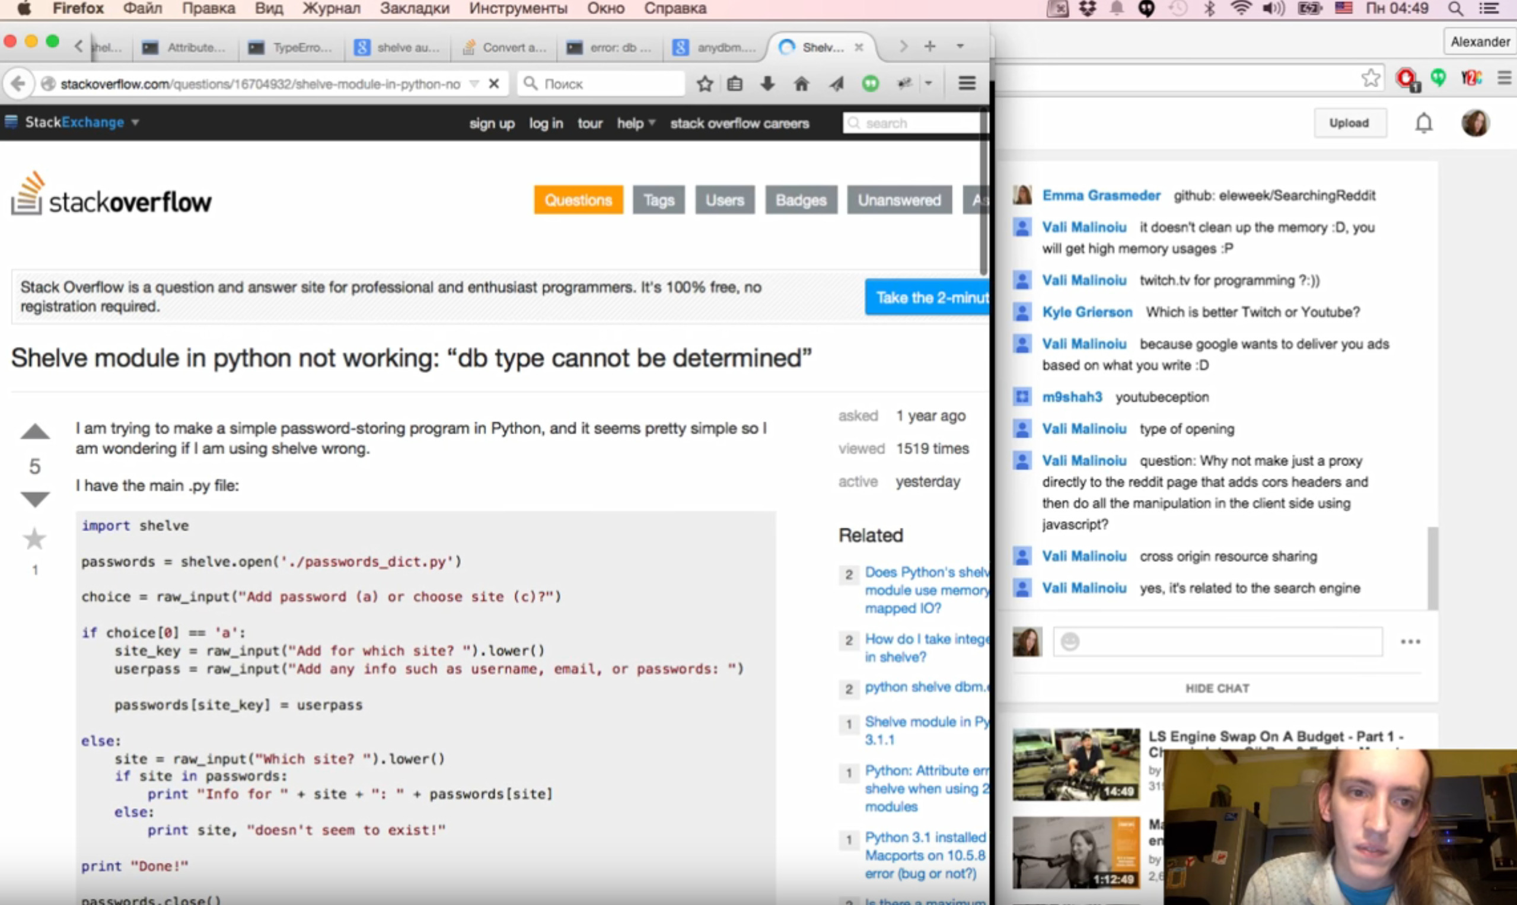This screenshot has height=905, width=1517.
Task: Open the bookmarks list clipboard icon
Action: coord(735,84)
